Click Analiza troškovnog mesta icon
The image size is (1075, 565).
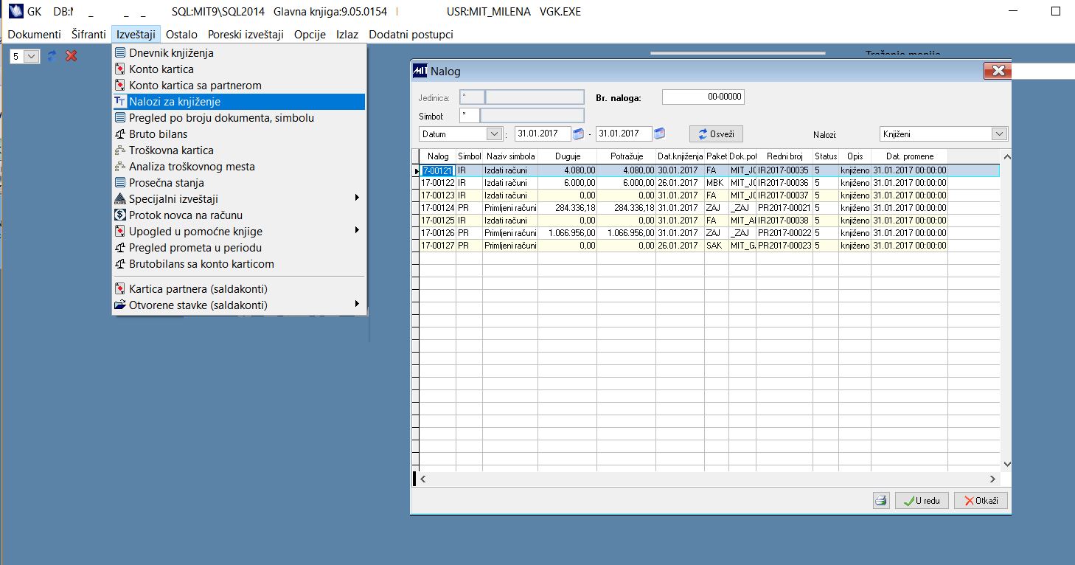tap(121, 167)
